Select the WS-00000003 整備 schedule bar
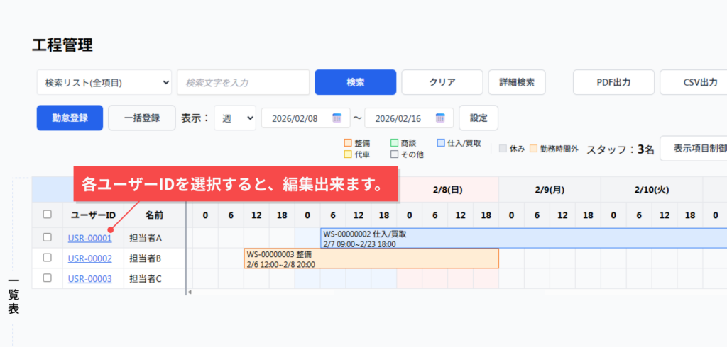 [371, 258]
